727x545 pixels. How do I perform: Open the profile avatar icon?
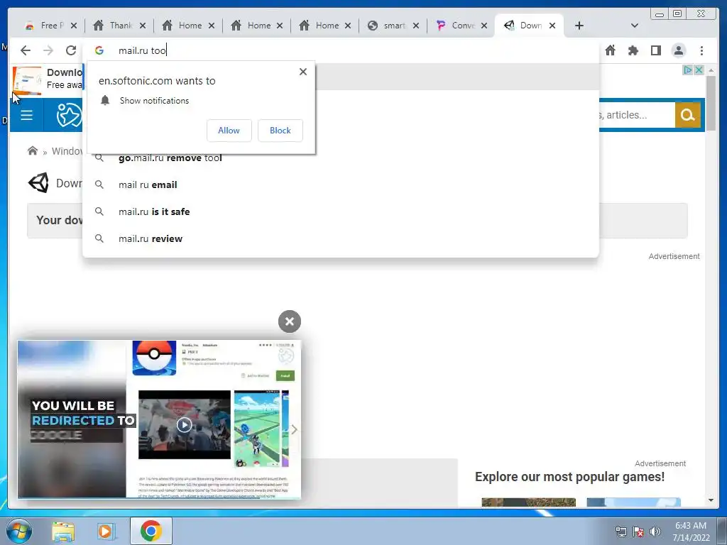tap(678, 50)
